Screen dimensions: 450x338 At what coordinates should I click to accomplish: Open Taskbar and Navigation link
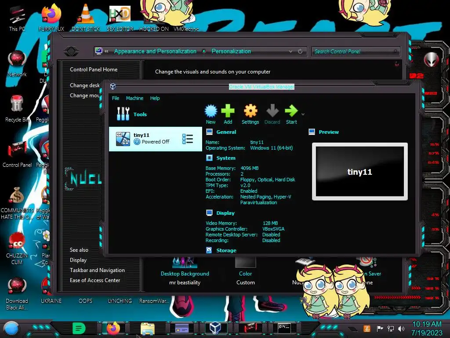pyautogui.click(x=97, y=270)
